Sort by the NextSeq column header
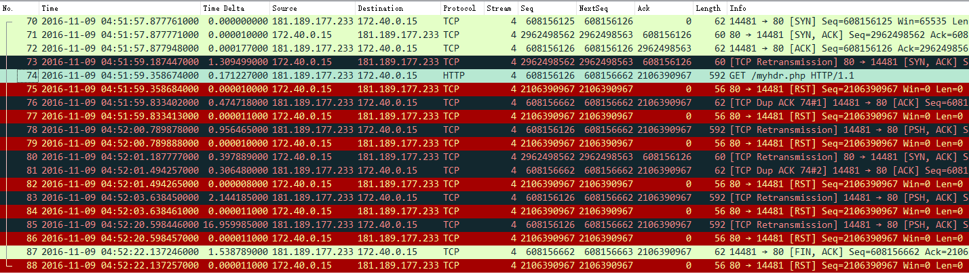969x274 pixels. [605, 8]
